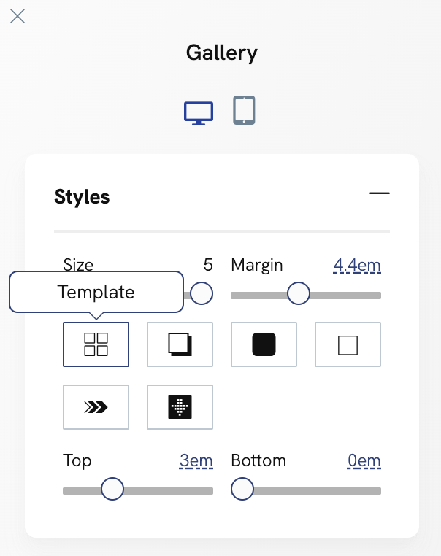
Task: Click the Bottom spacing slider handle
Action: pos(242,489)
